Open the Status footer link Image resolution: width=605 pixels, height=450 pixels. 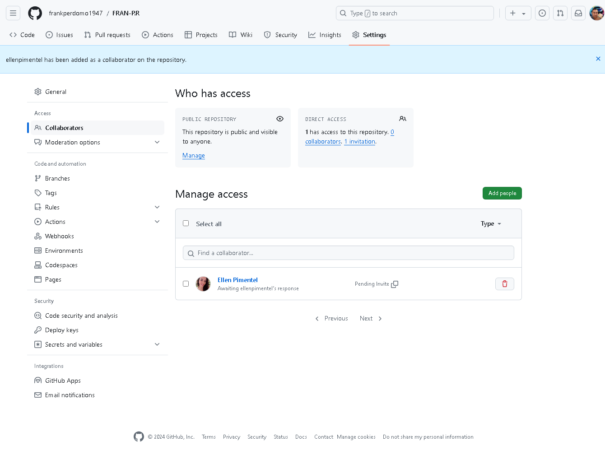pyautogui.click(x=281, y=437)
